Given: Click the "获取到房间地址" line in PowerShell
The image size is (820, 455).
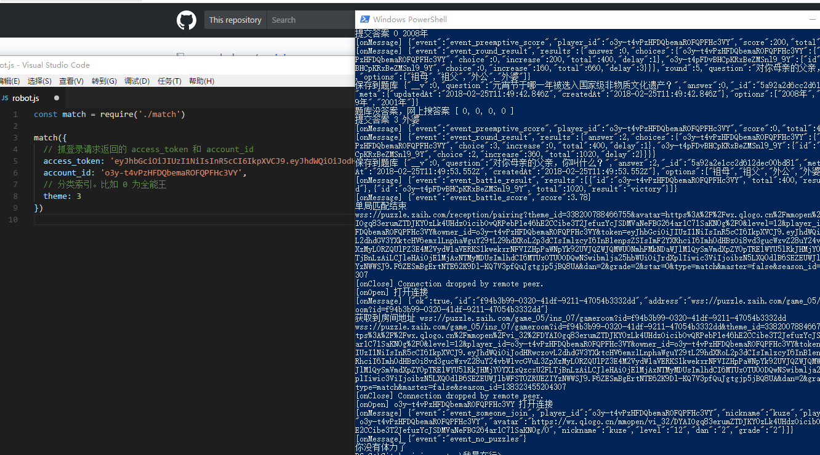Looking at the screenshot, I should [571, 318].
